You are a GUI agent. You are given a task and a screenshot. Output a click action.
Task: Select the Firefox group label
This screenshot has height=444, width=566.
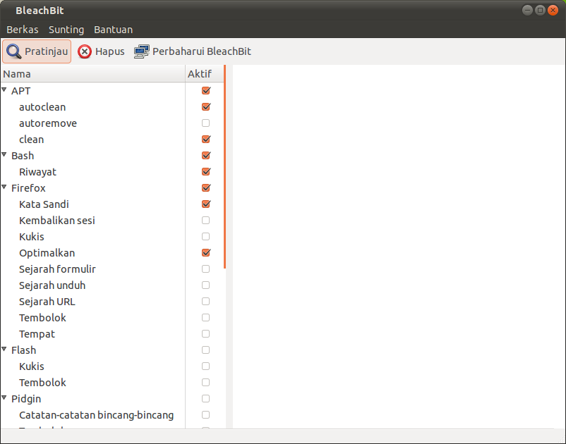point(28,188)
